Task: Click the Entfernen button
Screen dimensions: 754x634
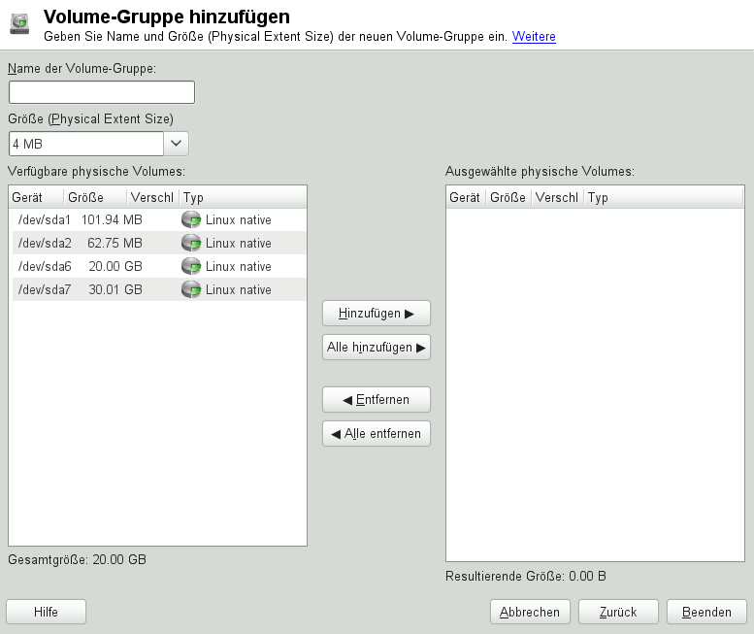Action: [x=377, y=400]
